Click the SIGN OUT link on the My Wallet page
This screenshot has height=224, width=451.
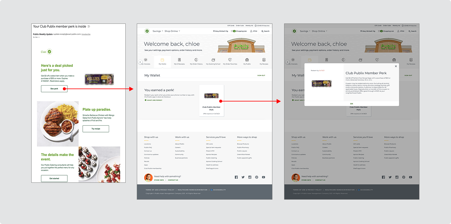click(x=261, y=76)
